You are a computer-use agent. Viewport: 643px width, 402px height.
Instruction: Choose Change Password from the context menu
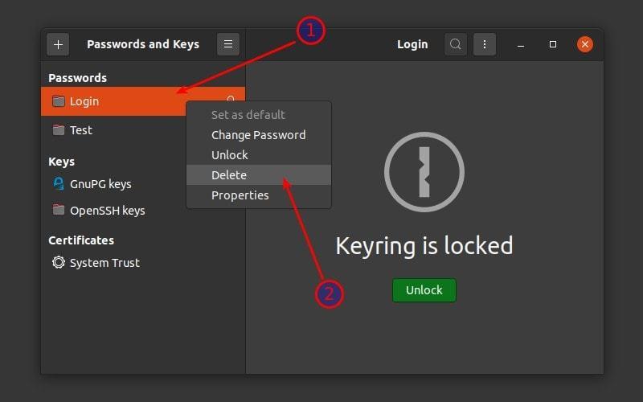click(x=258, y=135)
